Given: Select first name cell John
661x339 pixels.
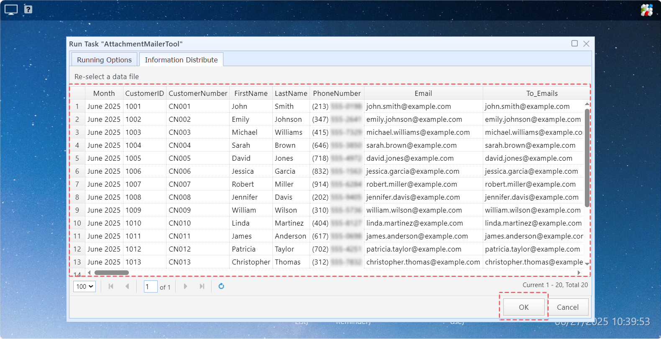Looking at the screenshot, I should click(x=251, y=106).
